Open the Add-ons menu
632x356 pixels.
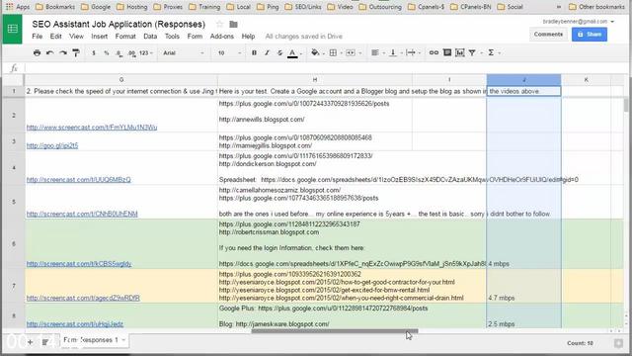221,37
